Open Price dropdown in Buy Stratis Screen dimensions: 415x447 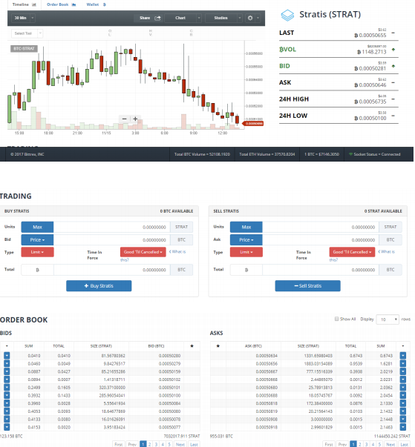37,239
